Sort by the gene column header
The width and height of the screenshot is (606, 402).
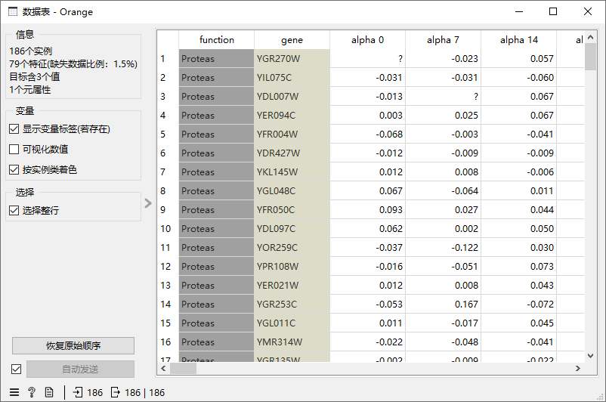click(x=292, y=40)
